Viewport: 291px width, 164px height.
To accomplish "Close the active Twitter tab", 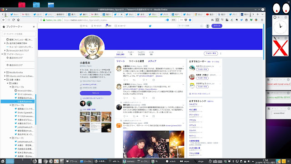I will [x=122, y=14].
